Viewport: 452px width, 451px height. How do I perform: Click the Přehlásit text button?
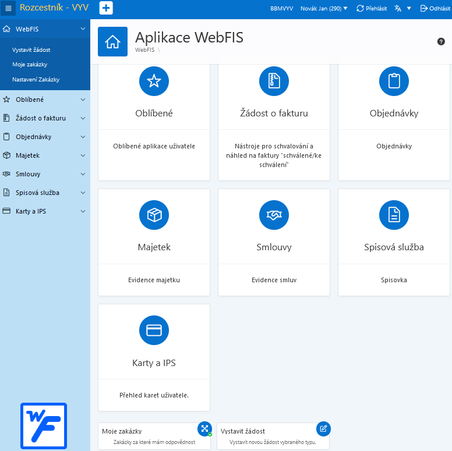tap(376, 8)
